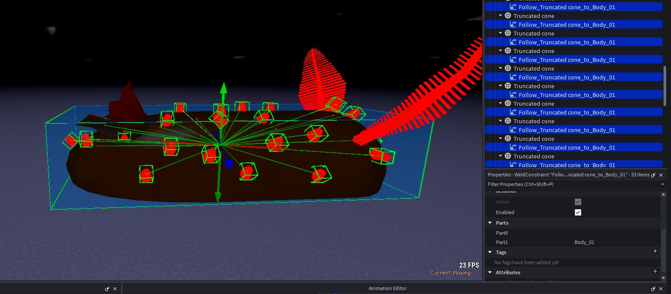This screenshot has width=671, height=294.
Task: Click 'No Tags have been added yet' text
Action: pos(526,262)
